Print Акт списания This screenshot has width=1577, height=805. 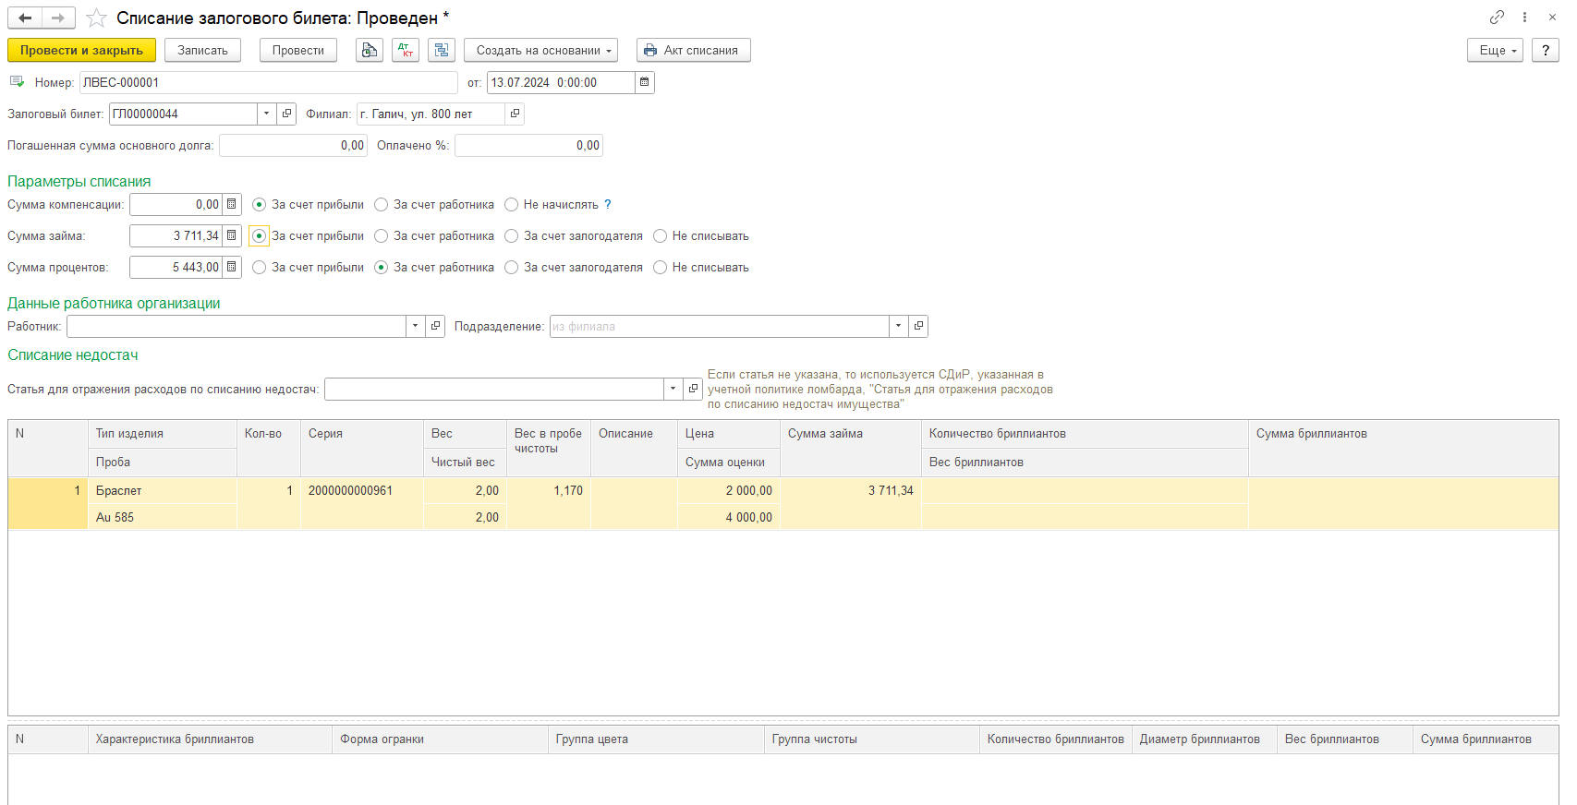tap(694, 50)
